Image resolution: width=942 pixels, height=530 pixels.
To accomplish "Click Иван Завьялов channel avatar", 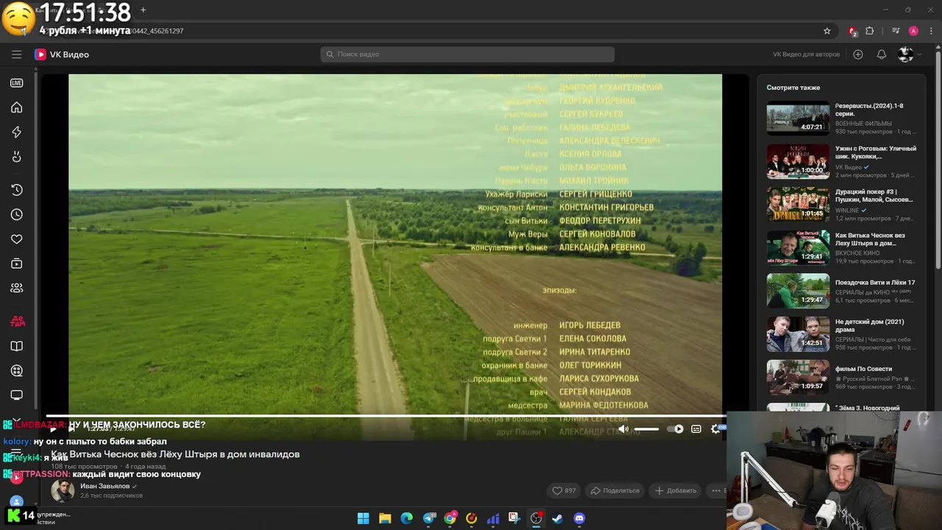I will (63, 490).
